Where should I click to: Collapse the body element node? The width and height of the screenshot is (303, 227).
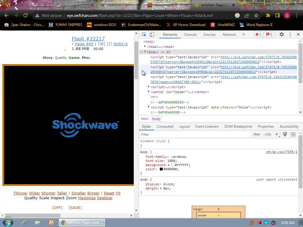click(x=145, y=52)
